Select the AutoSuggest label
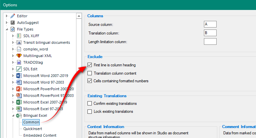Viewport: 256px width, 138px height. click(x=28, y=23)
